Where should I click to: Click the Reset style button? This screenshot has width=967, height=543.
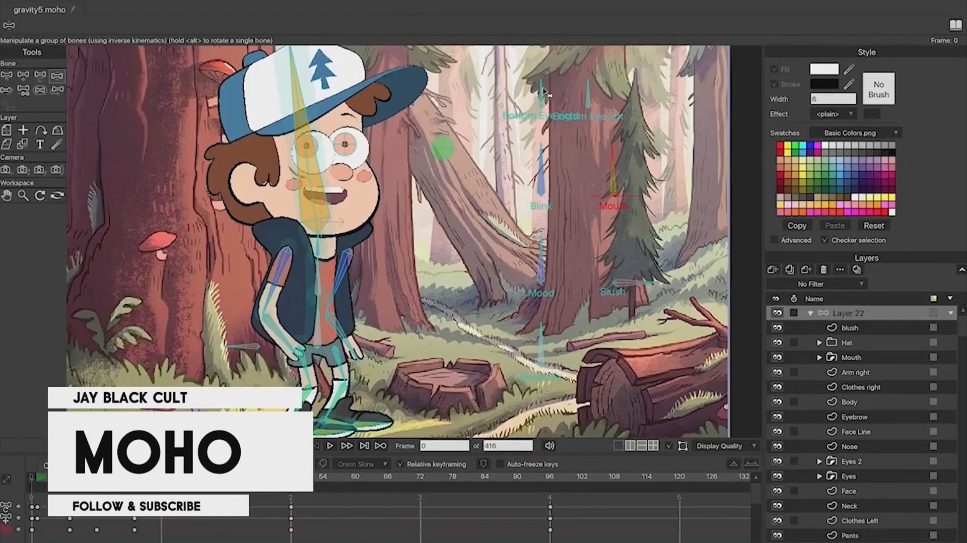(x=874, y=226)
